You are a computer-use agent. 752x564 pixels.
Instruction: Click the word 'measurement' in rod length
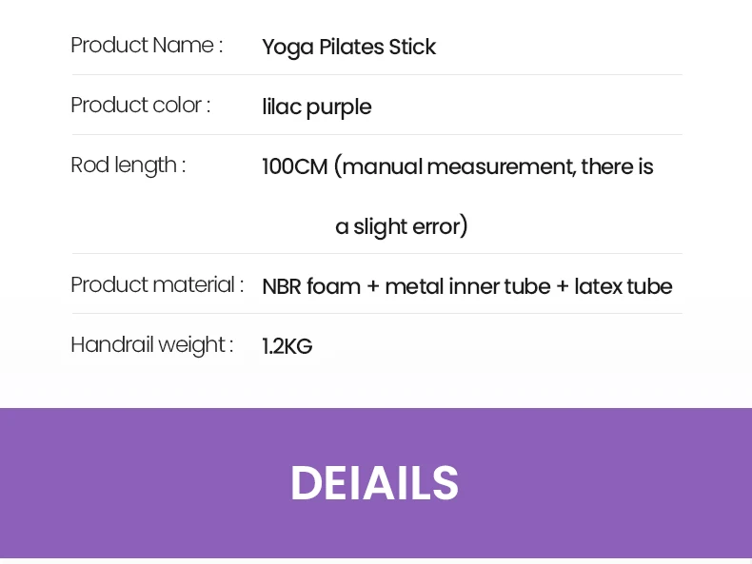pyautogui.click(x=502, y=167)
